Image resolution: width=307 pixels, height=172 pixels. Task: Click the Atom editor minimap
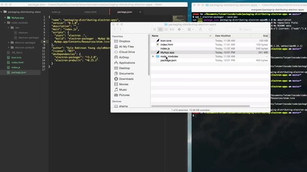(179, 19)
